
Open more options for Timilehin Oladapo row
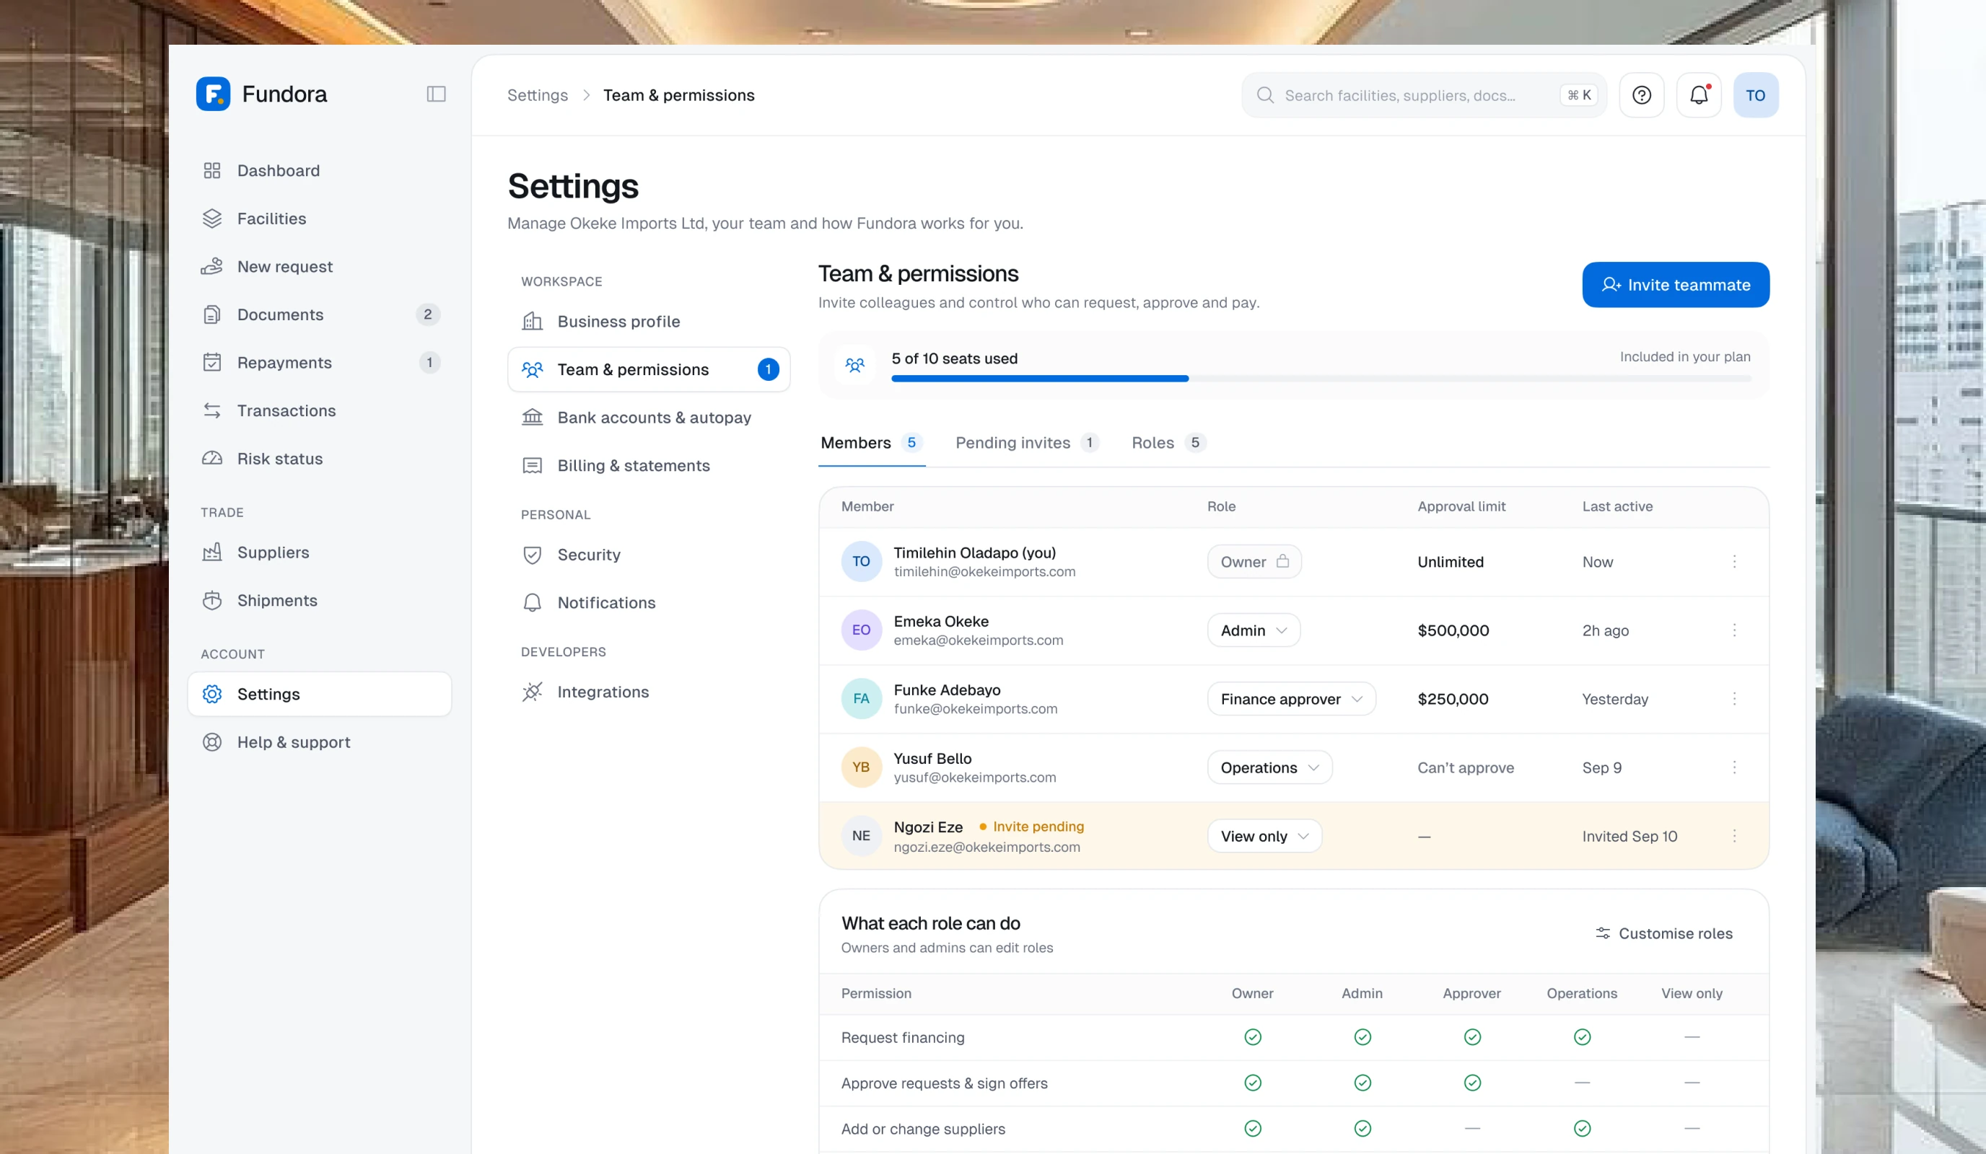[1735, 562]
